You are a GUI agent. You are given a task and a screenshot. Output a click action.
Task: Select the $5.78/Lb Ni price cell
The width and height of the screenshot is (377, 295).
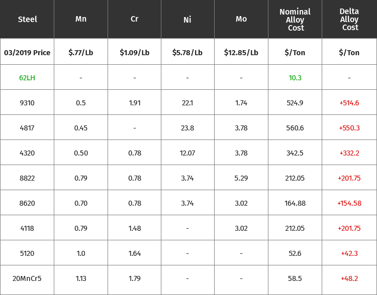pyautogui.click(x=187, y=53)
